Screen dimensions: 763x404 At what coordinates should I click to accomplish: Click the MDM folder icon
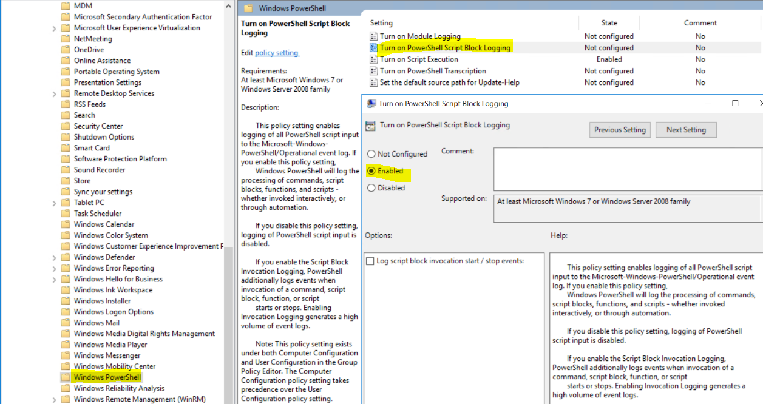(66, 6)
